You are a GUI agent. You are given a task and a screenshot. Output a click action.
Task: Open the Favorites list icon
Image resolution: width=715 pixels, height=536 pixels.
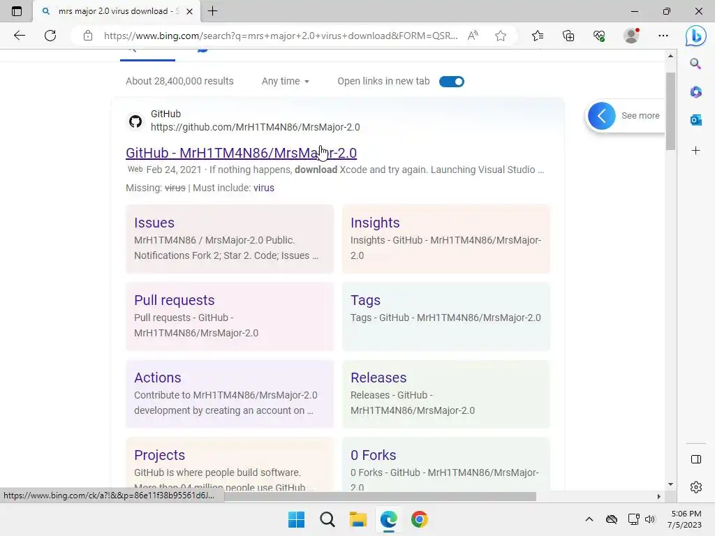(x=538, y=36)
